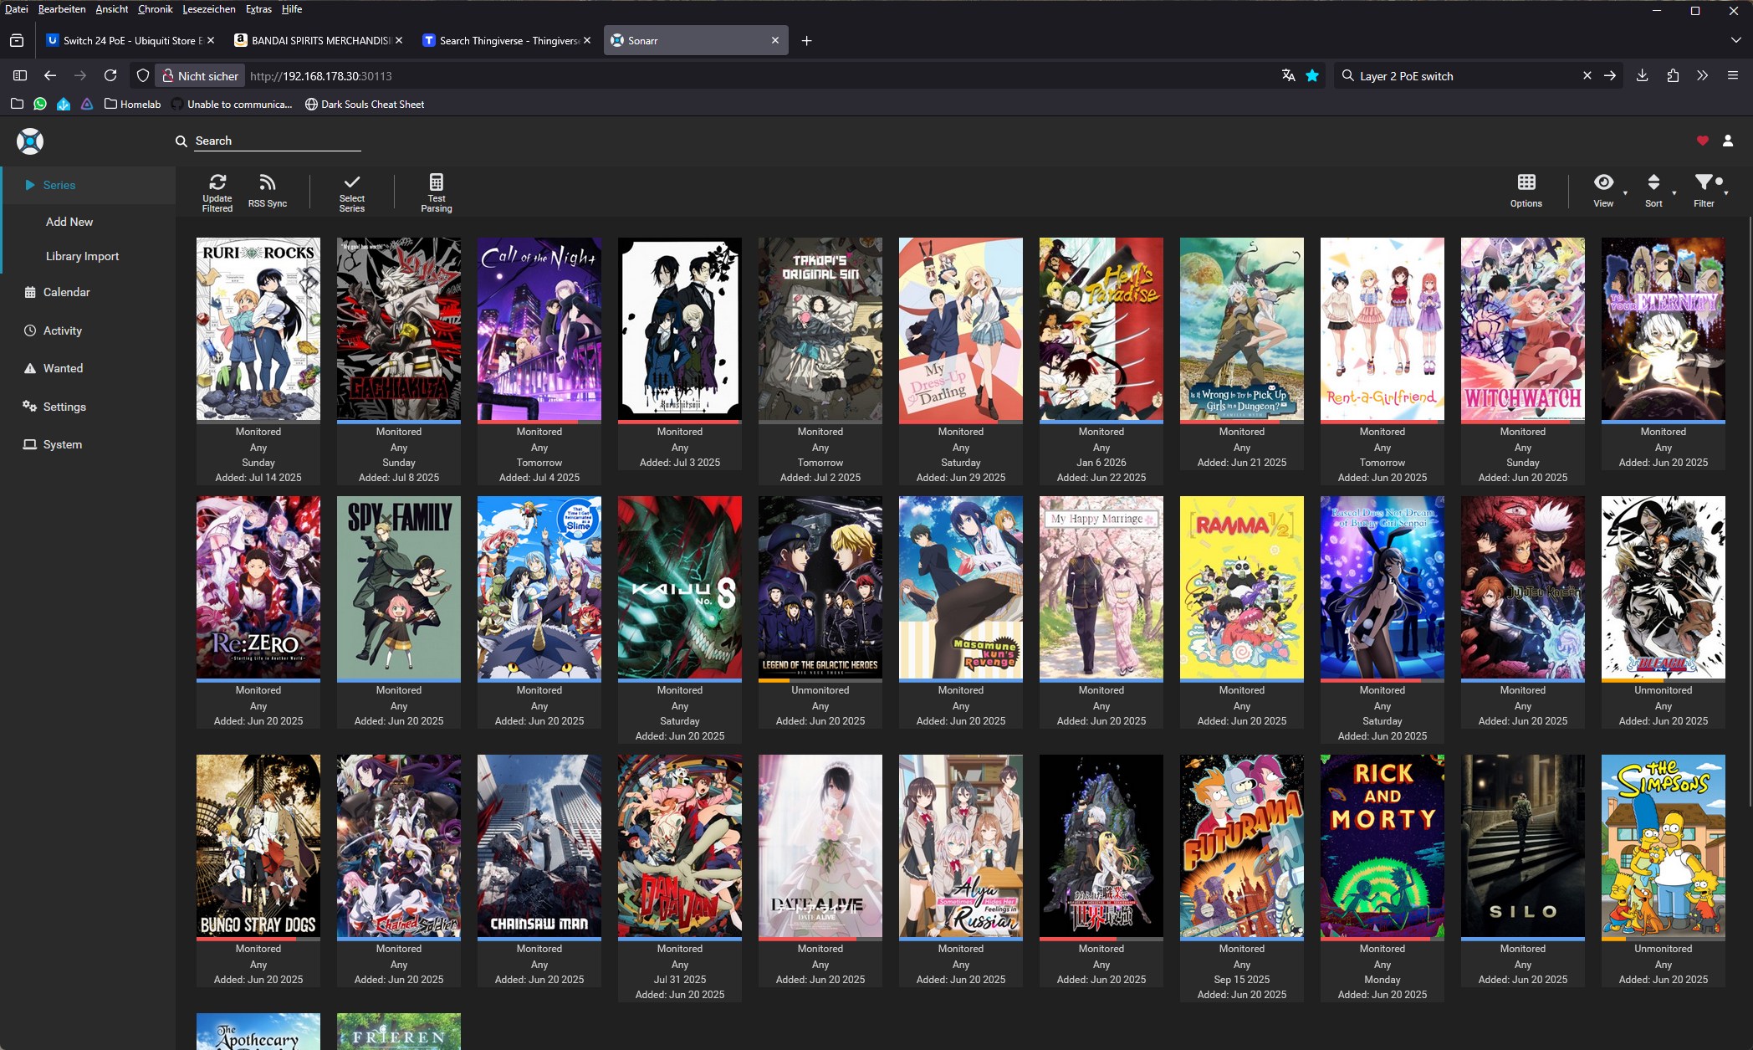1753x1050 pixels.
Task: Open Calendar from the sidebar
Action: pos(66,292)
